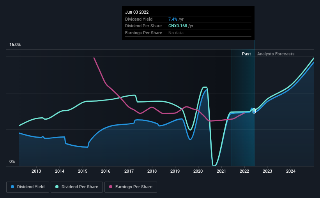Screen dimensions: 320x198
Task: Click the teal Dividend Per Share legend dot
Action: click(x=57, y=187)
